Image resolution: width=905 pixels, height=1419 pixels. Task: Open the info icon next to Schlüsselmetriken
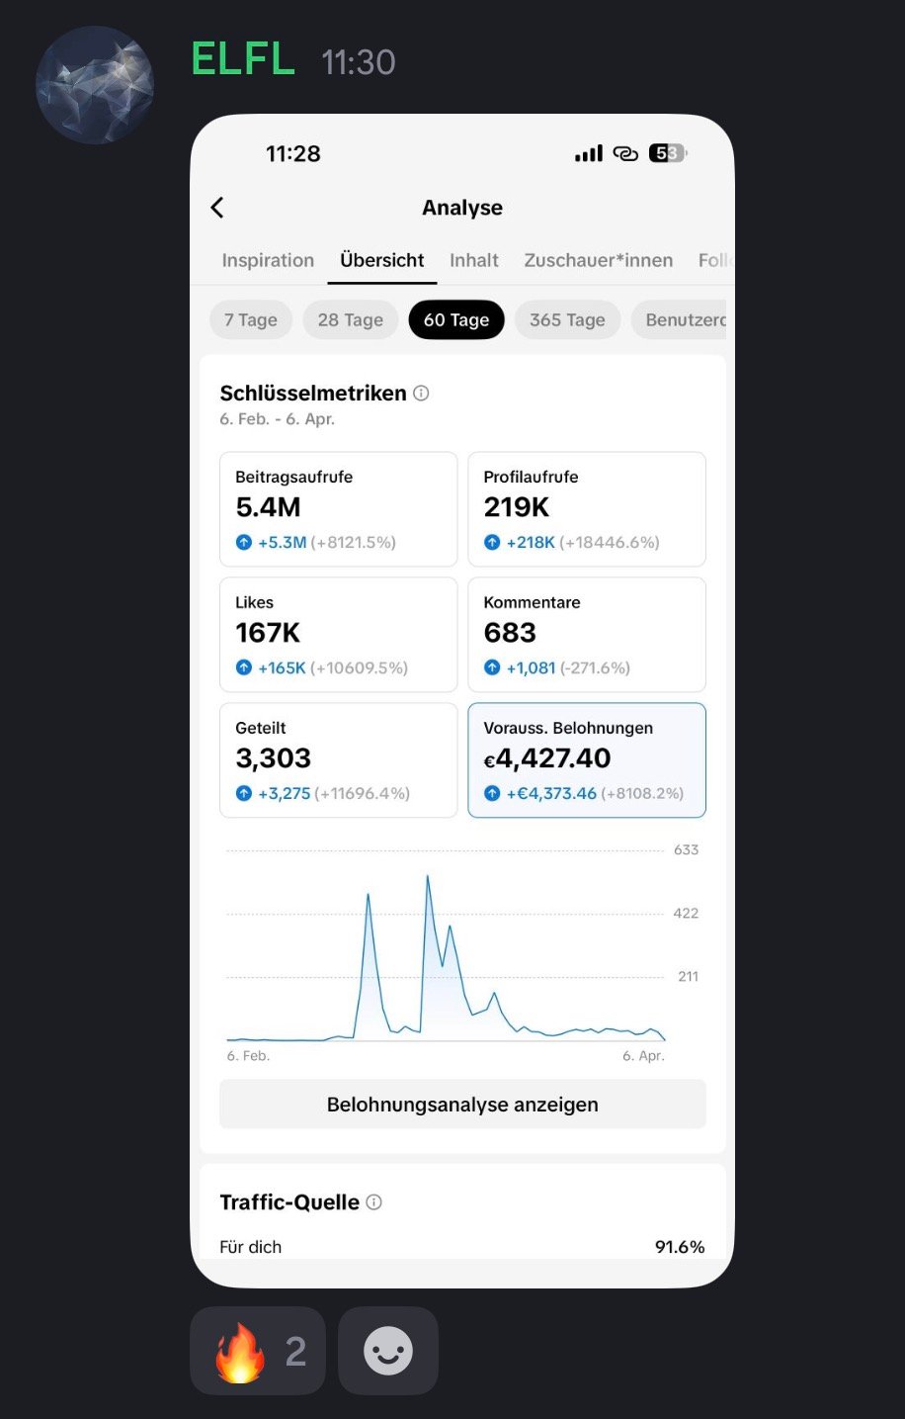tap(421, 394)
